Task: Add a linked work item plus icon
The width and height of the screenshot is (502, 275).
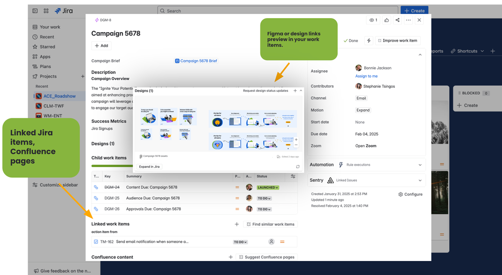Action: tap(237, 224)
